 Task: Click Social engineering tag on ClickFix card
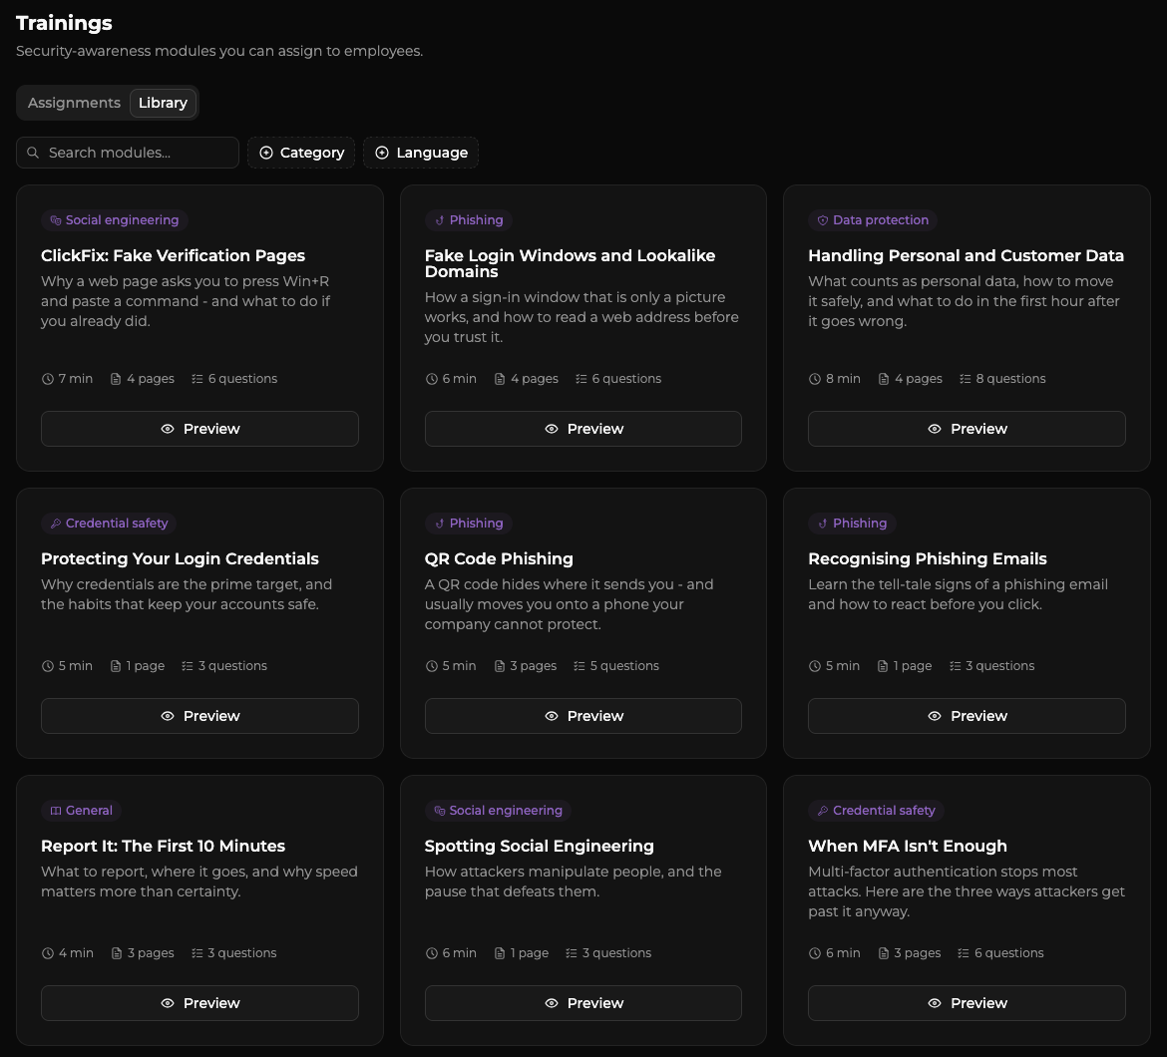click(x=114, y=220)
